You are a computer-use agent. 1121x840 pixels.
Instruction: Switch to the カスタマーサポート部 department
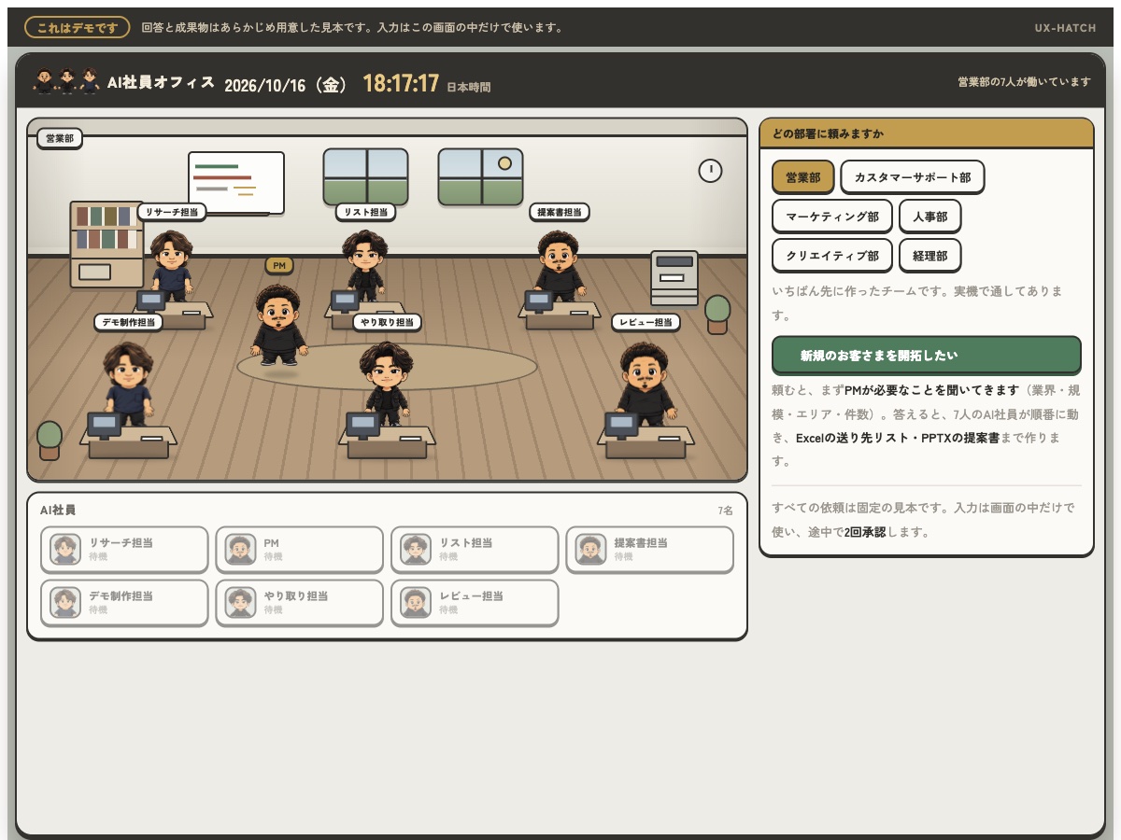tap(913, 177)
